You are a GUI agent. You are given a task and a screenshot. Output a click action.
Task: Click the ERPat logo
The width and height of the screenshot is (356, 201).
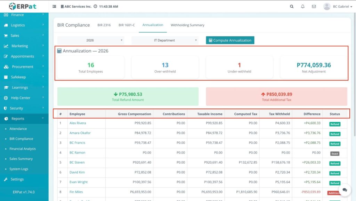pyautogui.click(x=22, y=6)
